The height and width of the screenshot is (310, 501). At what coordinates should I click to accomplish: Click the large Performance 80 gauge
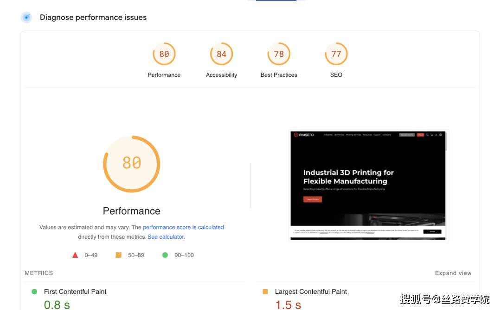pos(132,164)
